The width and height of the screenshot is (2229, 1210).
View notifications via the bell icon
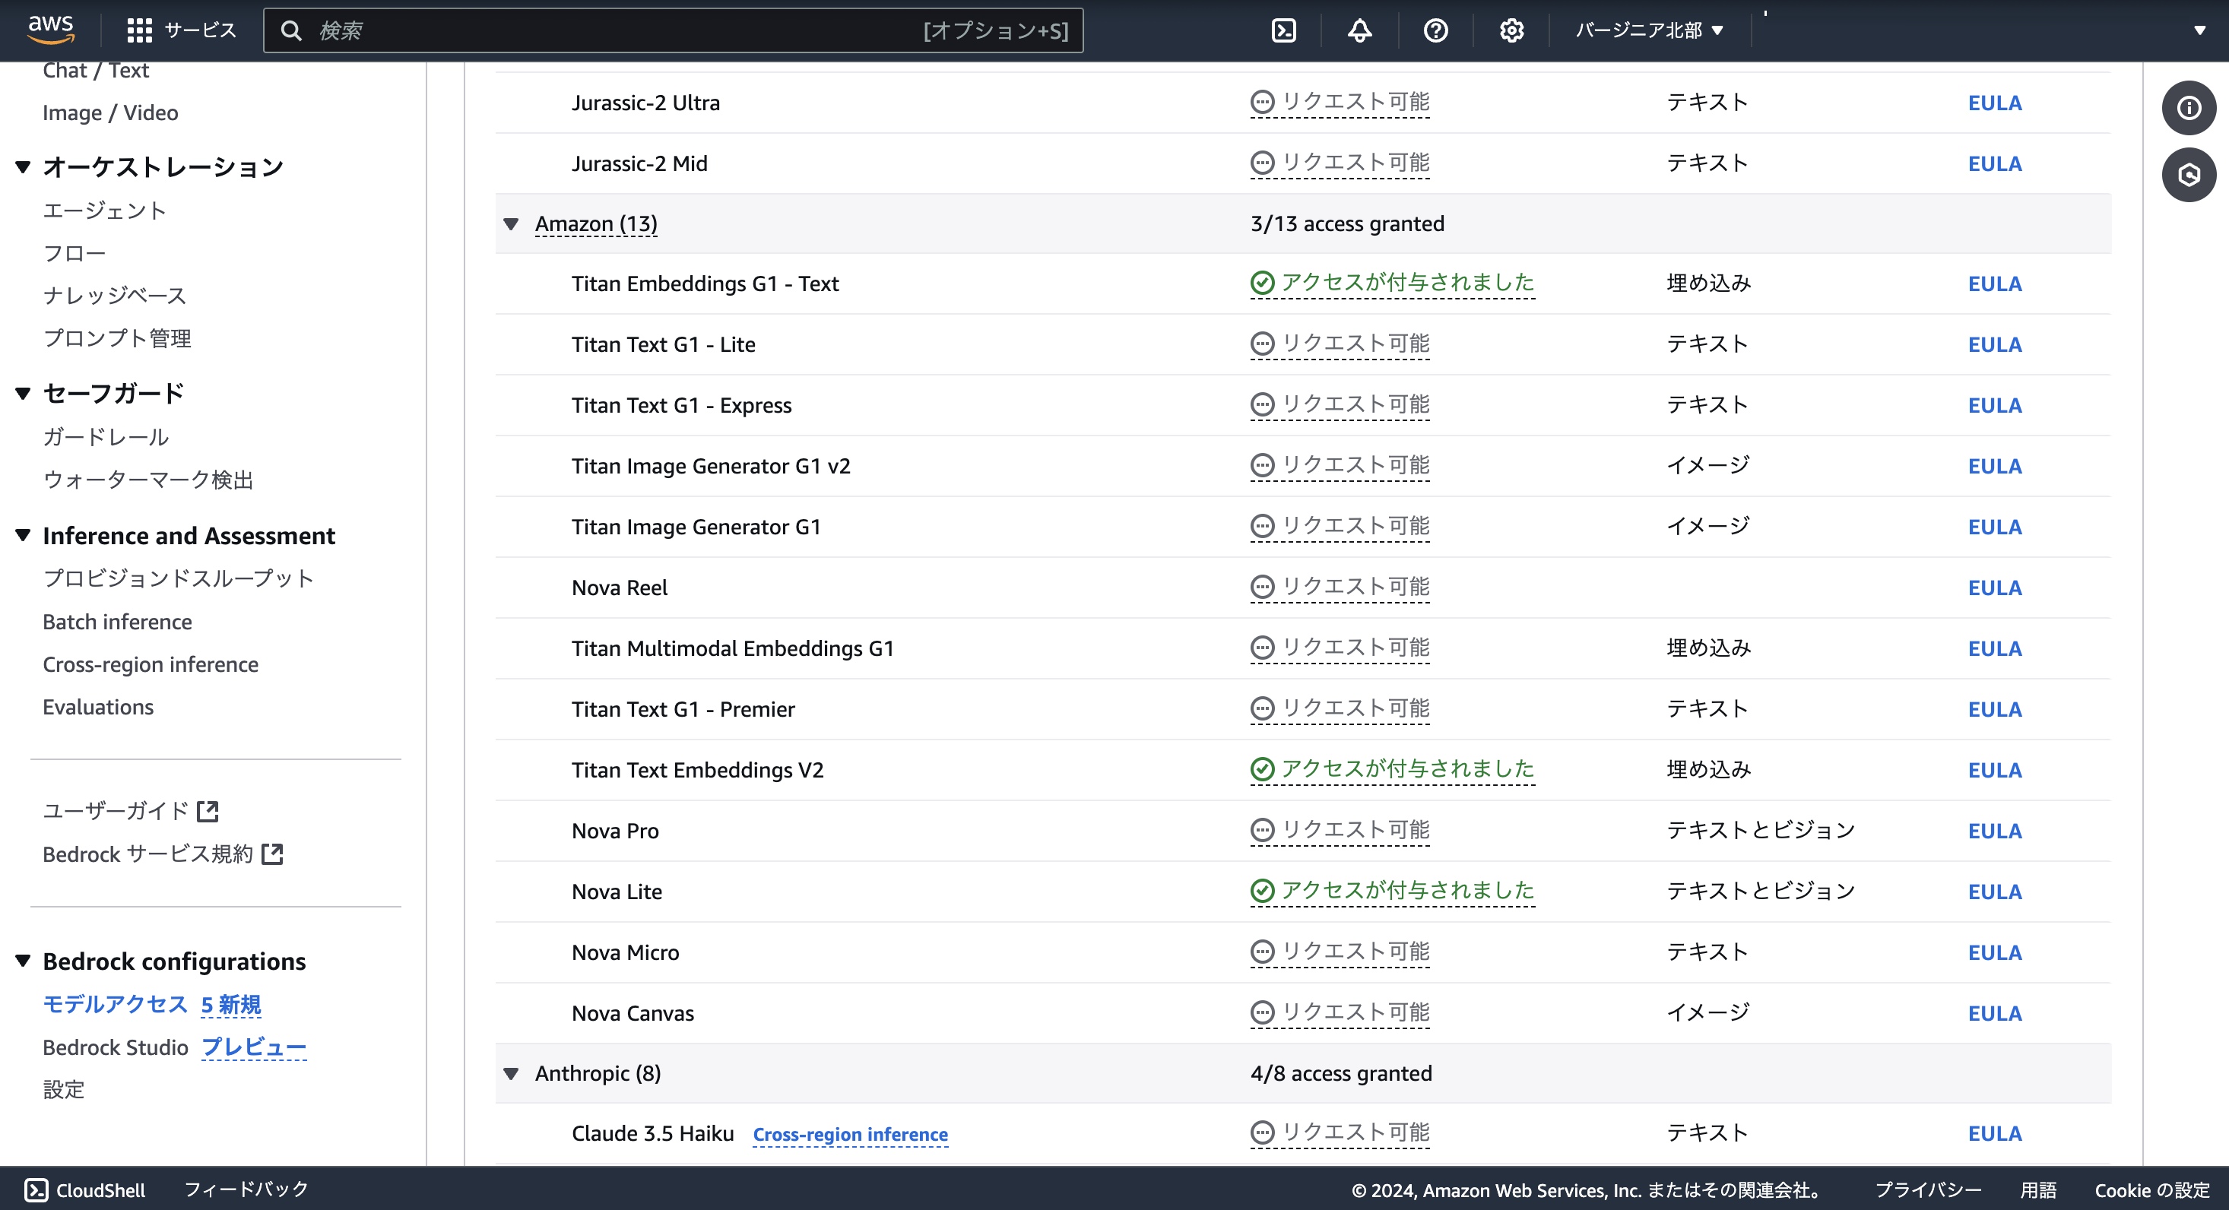point(1359,30)
